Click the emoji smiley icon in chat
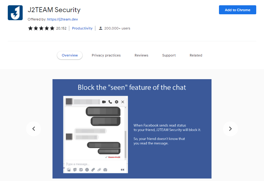Image resolution: width=264 pixels, height=181 pixels. 87,170
